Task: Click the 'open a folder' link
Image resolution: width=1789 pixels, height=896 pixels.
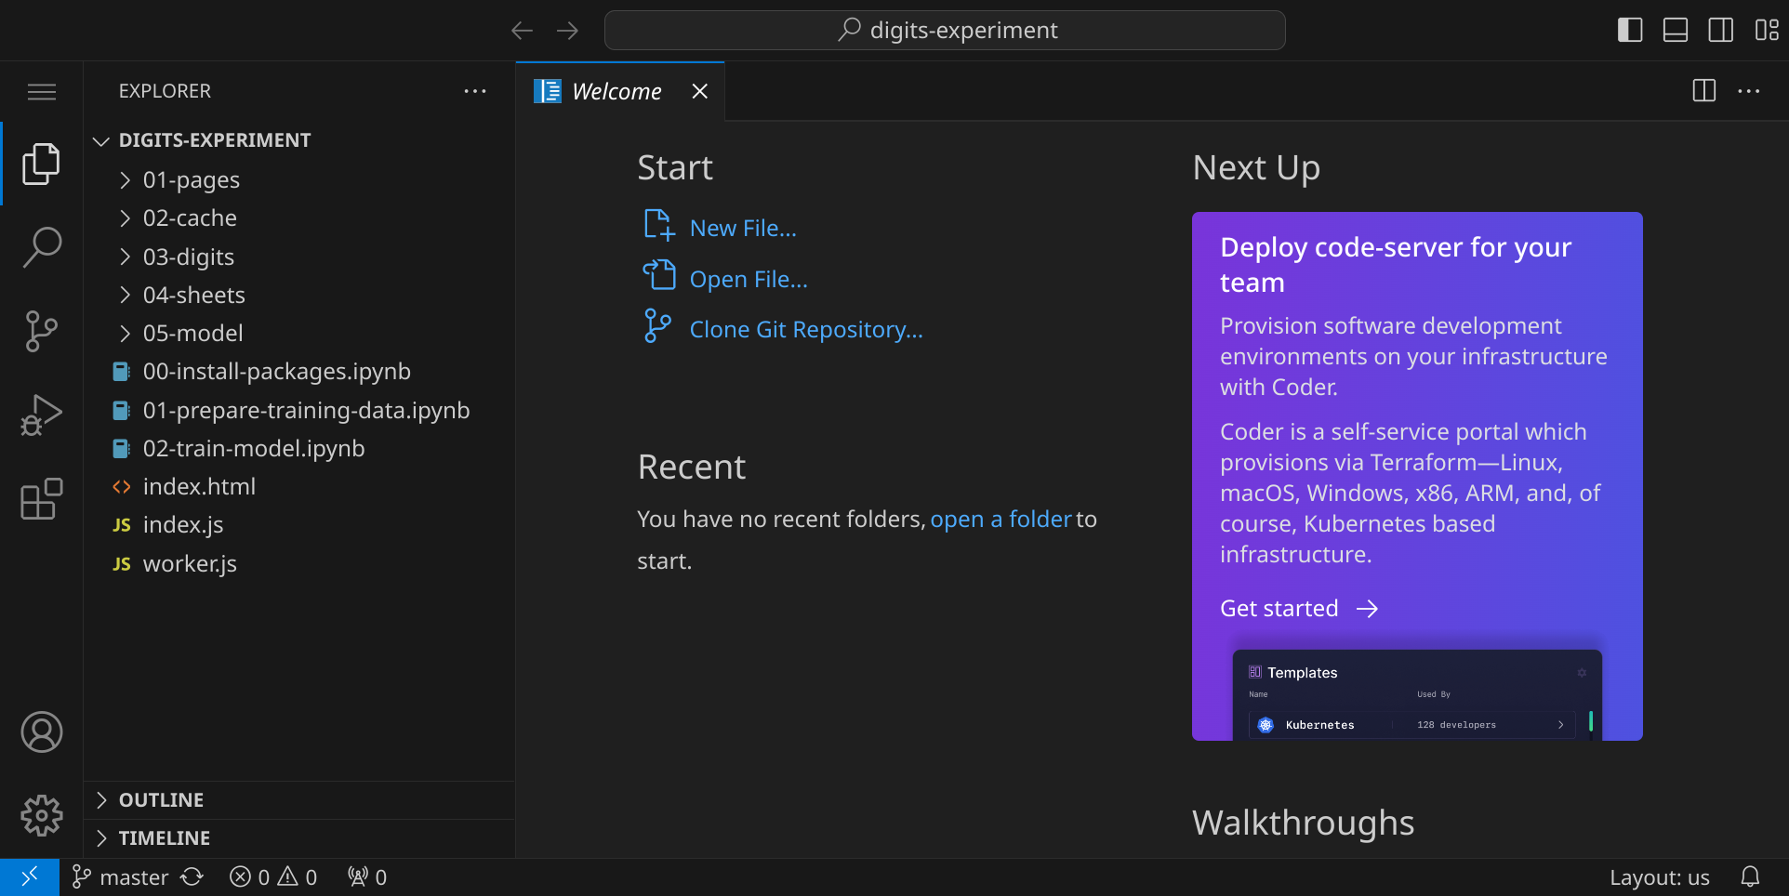Action: [1001, 519]
